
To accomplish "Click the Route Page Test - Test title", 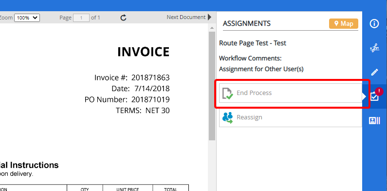I will 253,43.
